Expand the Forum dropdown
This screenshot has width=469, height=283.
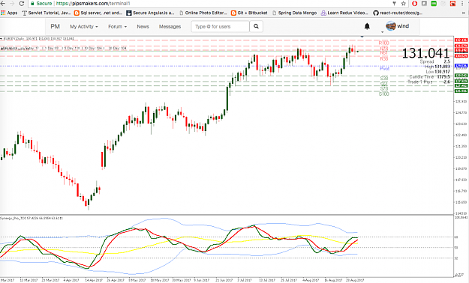pyautogui.click(x=117, y=26)
